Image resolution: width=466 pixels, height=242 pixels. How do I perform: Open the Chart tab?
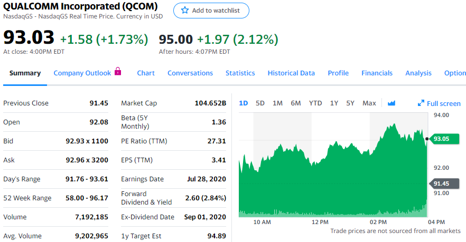146,73
